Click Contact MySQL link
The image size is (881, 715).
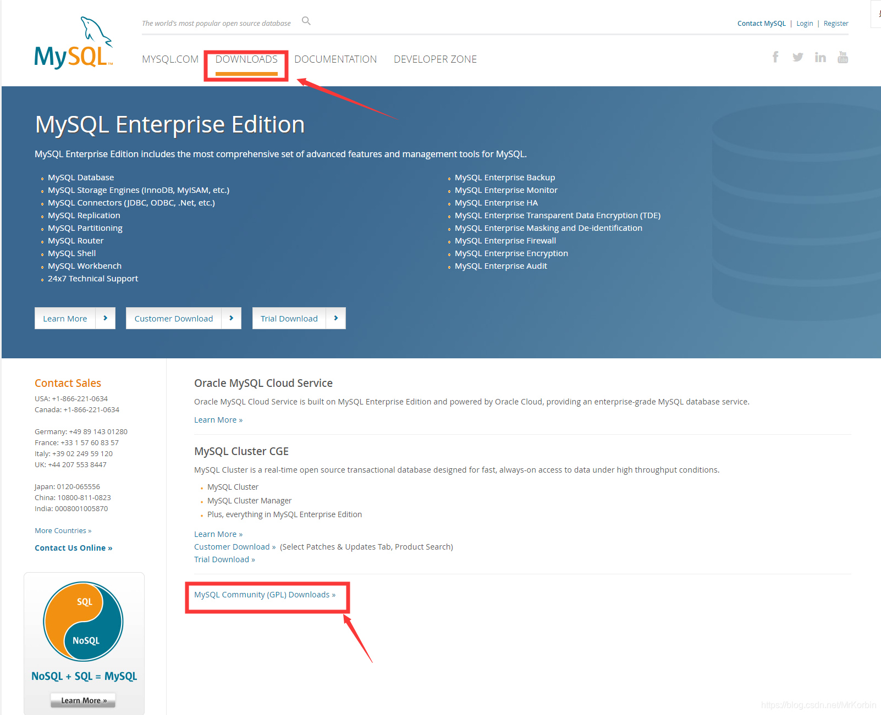[x=762, y=24]
